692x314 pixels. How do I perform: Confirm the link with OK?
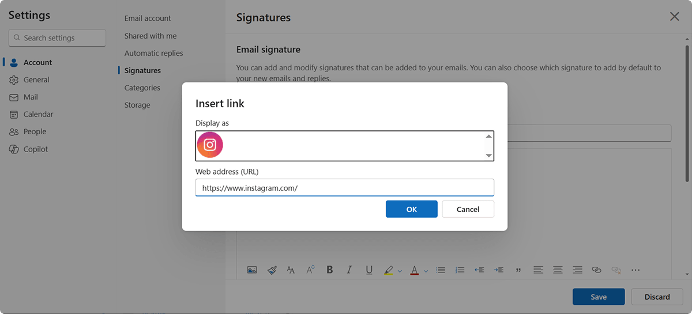412,209
